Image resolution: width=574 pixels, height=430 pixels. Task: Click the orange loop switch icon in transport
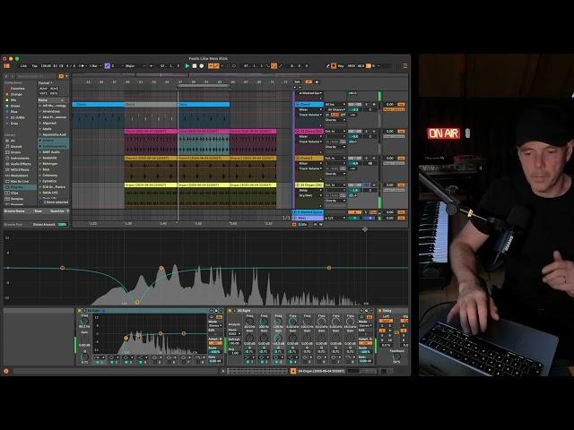(x=274, y=65)
